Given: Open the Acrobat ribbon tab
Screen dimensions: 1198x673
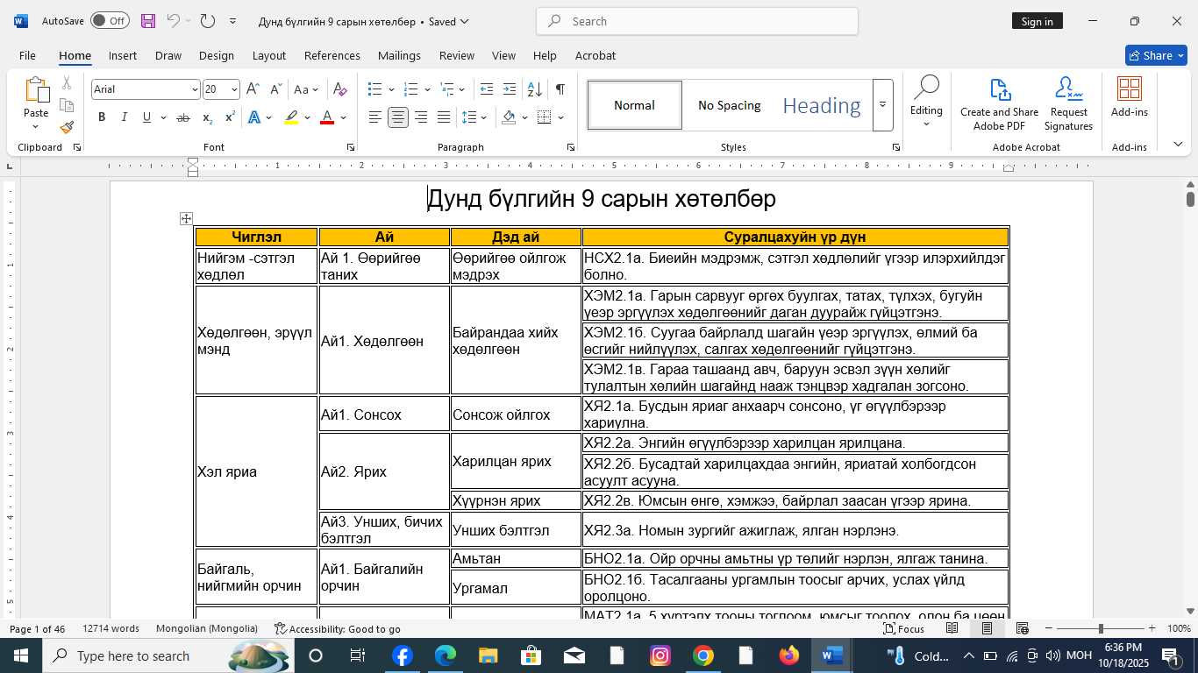Looking at the screenshot, I should coord(595,55).
